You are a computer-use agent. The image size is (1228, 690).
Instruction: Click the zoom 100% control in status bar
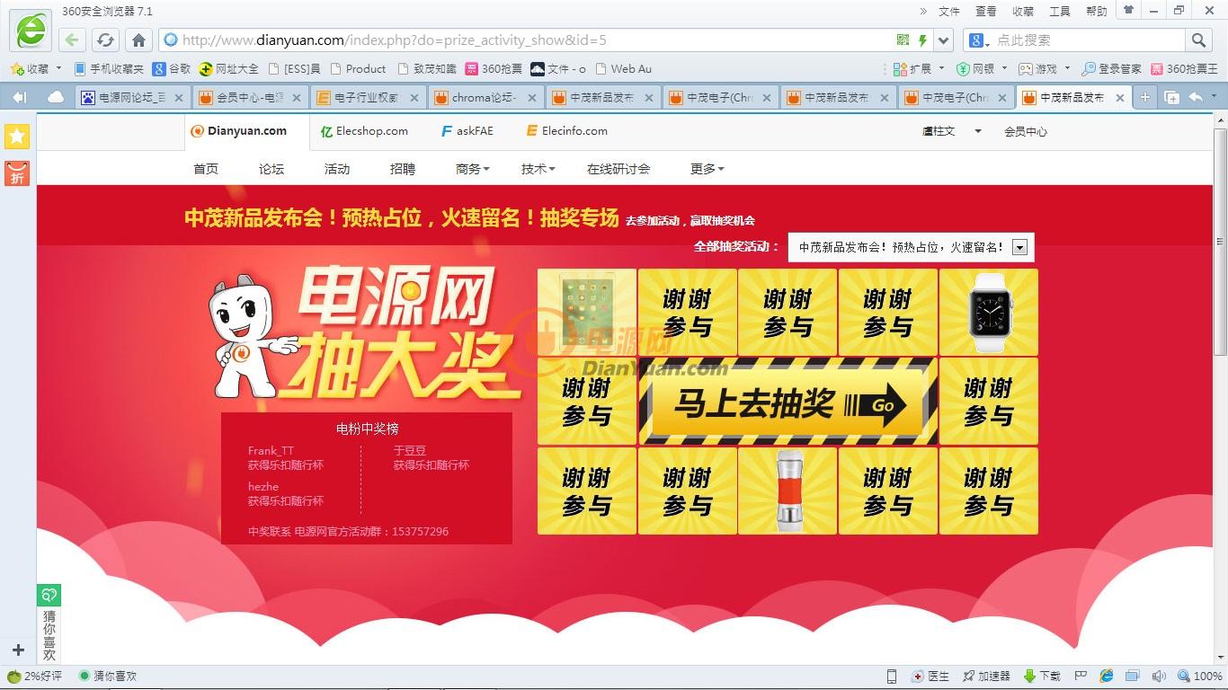tap(1200, 676)
